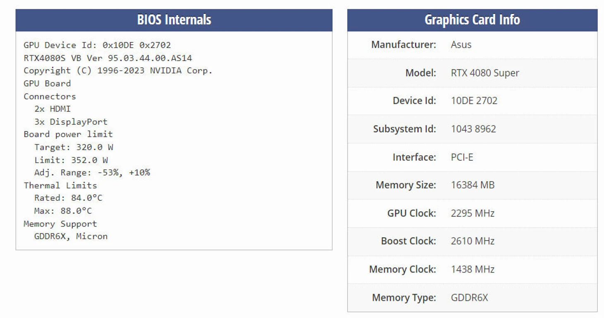Click the Boost Clock value 2610 MHz
This screenshot has height=318, width=604.
[x=472, y=241]
